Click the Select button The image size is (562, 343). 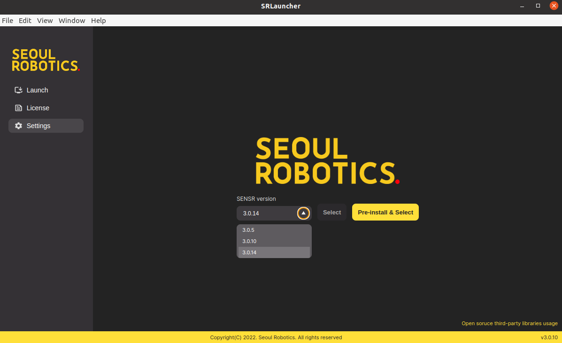coord(332,212)
